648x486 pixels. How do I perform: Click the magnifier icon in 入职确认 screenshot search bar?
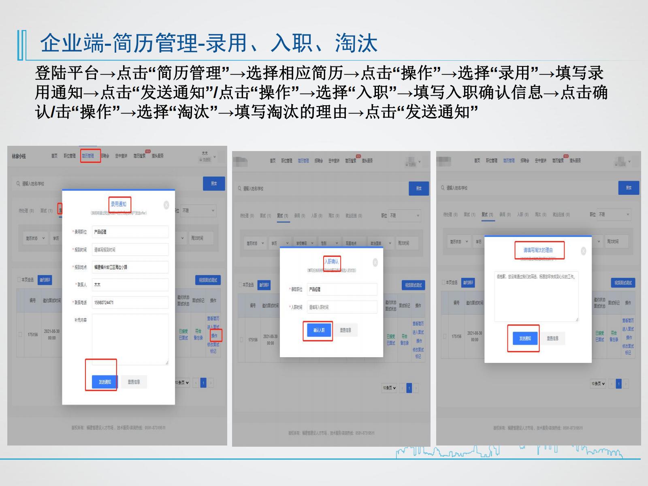click(240, 189)
